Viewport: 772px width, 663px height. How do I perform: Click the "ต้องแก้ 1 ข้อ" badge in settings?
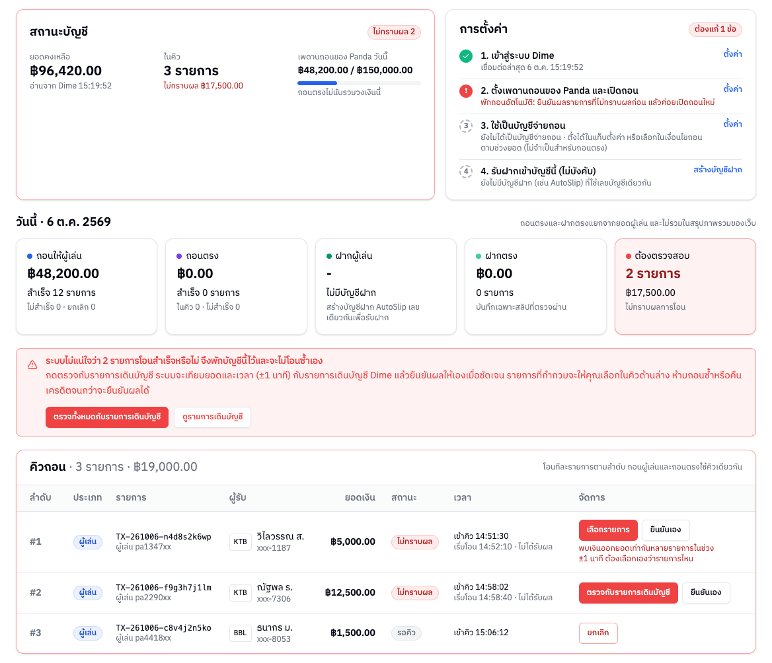click(x=715, y=30)
